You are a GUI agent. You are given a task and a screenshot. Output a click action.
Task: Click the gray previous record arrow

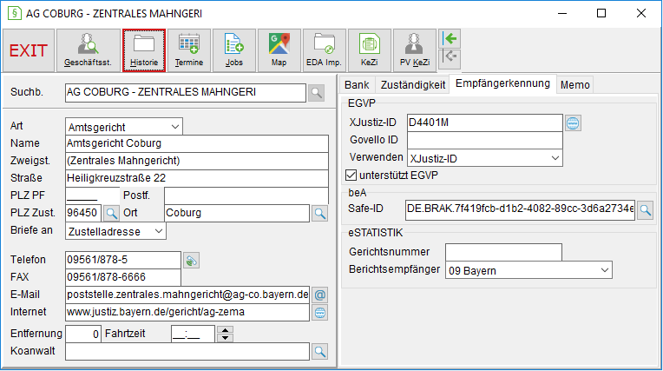450,58
